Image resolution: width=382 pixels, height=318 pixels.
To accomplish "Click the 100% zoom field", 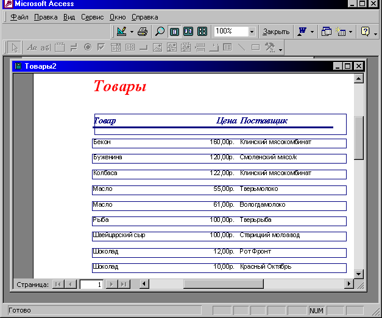I will (231, 32).
